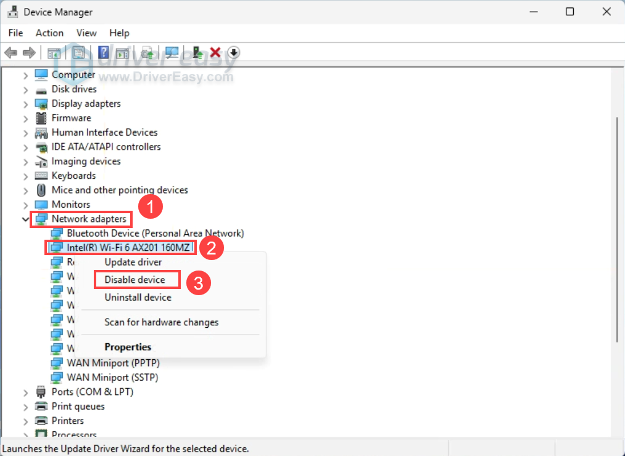Expand the Disk drives node
Viewport: 625px width, 456px height.
pos(25,90)
